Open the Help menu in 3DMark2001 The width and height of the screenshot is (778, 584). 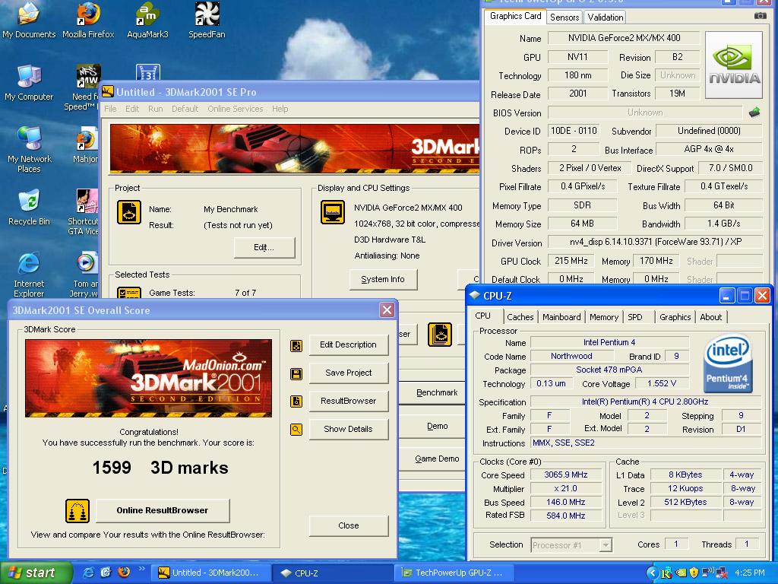[280, 109]
